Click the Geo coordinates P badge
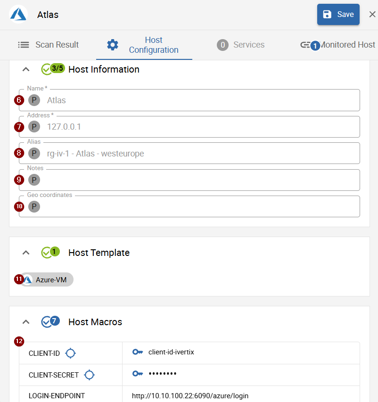The width and height of the screenshot is (378, 402). point(34,206)
